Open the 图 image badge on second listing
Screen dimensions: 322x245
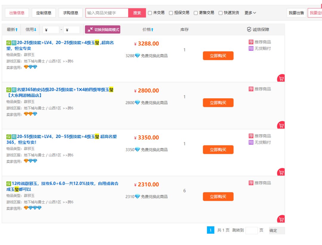(x=14, y=90)
